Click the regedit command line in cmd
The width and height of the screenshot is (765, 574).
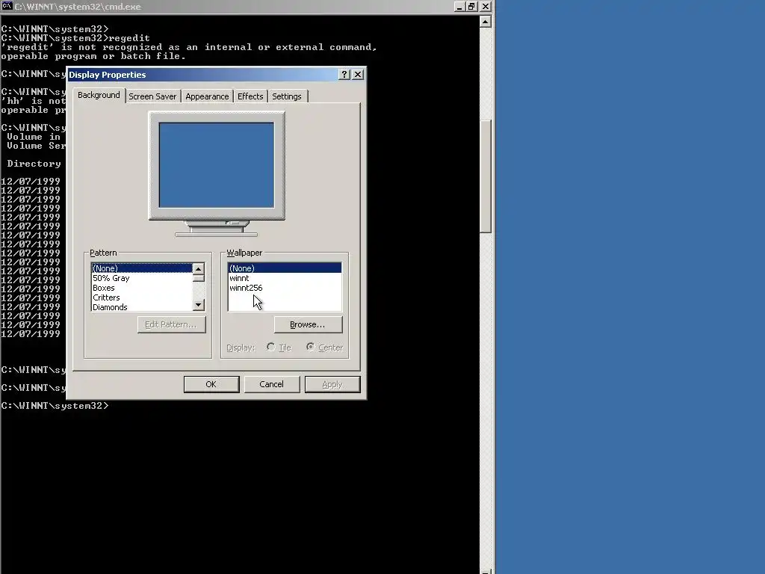point(75,38)
